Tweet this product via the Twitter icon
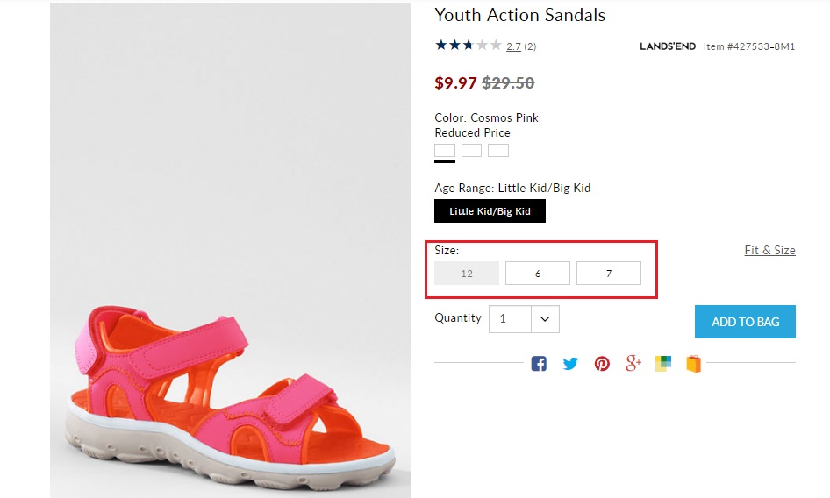The height and width of the screenshot is (498, 830). pos(570,363)
